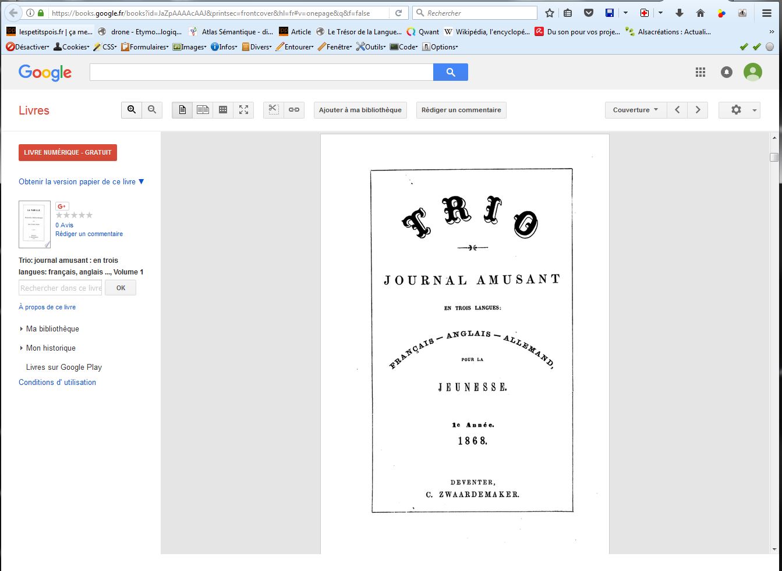Open the Outils menu in developer toolbar
The image size is (782, 571).
[x=371, y=47]
